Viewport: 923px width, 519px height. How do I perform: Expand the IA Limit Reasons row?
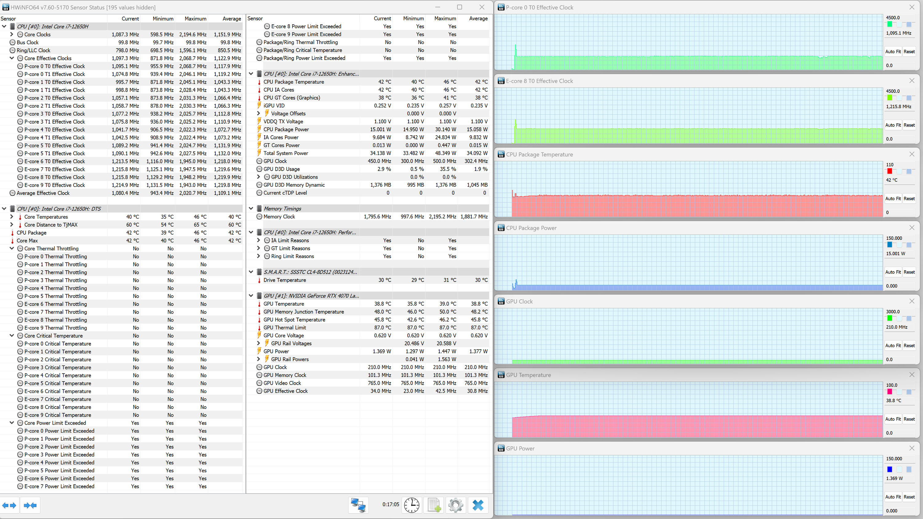(x=259, y=240)
